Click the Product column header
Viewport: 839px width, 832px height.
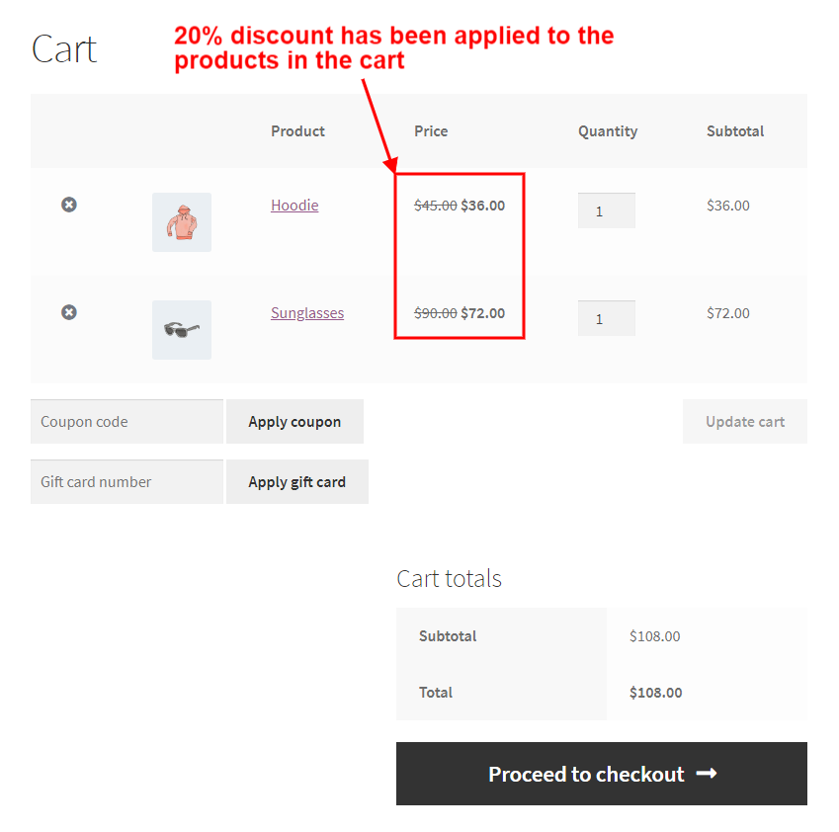click(x=297, y=131)
